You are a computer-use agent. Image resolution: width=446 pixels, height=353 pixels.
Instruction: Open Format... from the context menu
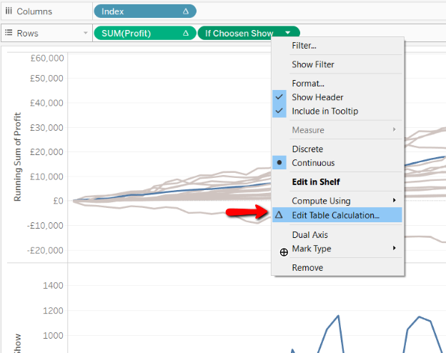coord(308,84)
